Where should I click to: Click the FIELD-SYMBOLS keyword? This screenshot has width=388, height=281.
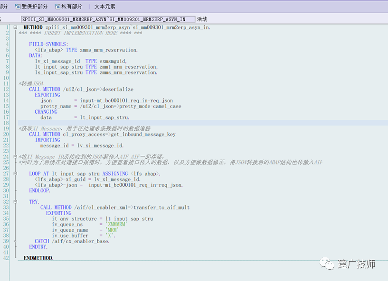click(48, 44)
